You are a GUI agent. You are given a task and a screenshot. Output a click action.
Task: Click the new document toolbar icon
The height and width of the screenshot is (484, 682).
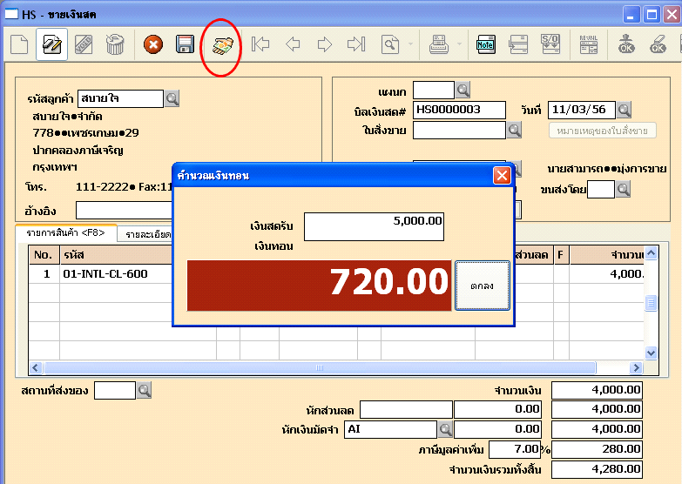click(19, 44)
